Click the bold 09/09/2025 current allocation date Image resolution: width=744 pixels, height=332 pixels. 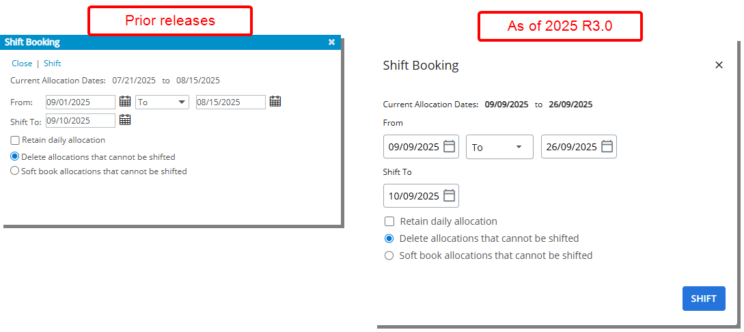506,105
